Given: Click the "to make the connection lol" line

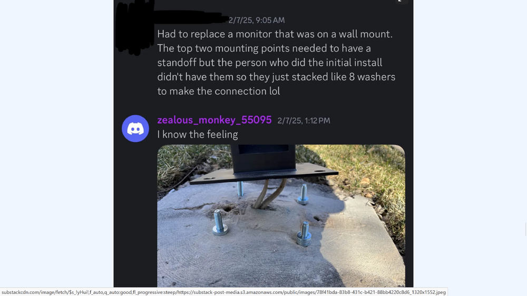Looking at the screenshot, I should point(219,91).
